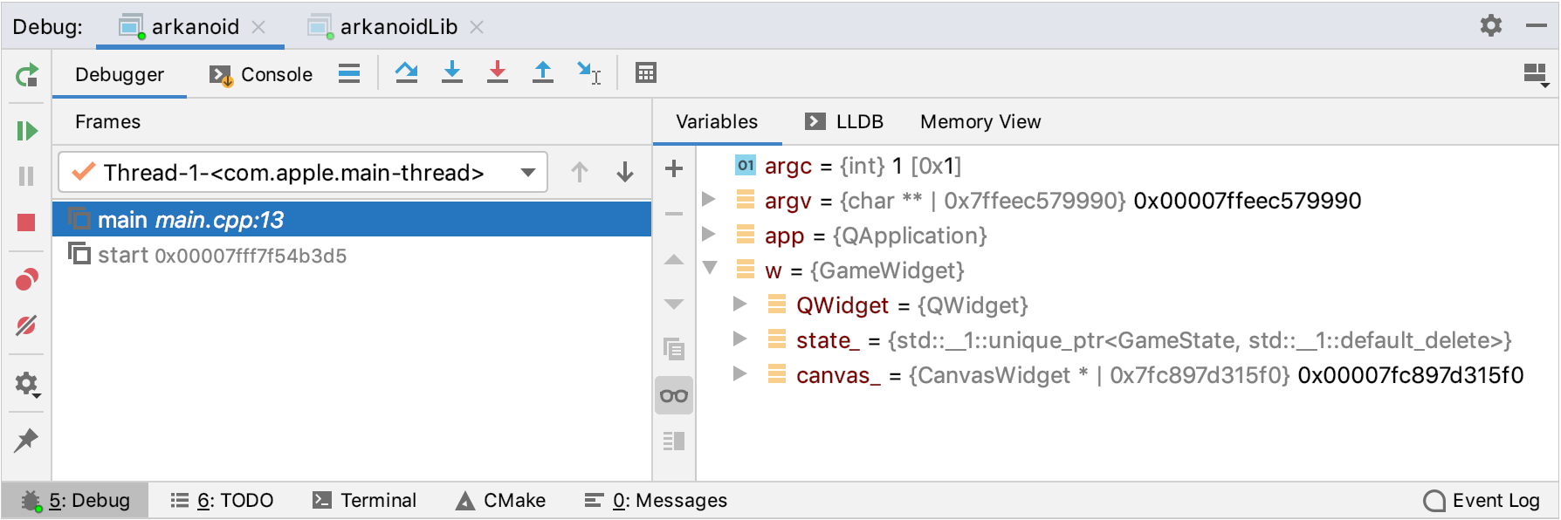Resume program execution

tap(27, 131)
